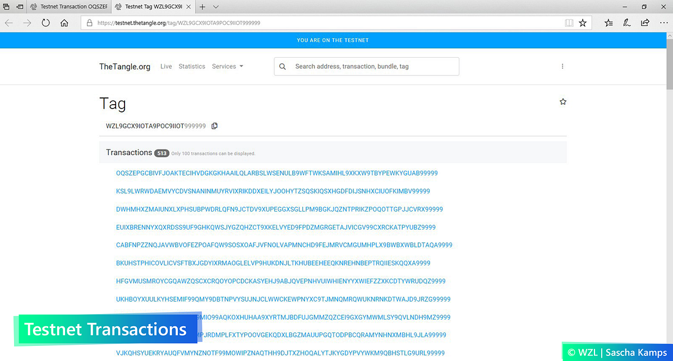673x361 pixels.
Task: Select the tag text WZL9GCX9IOTA9POC9IIOT999999
Action: tap(156, 126)
